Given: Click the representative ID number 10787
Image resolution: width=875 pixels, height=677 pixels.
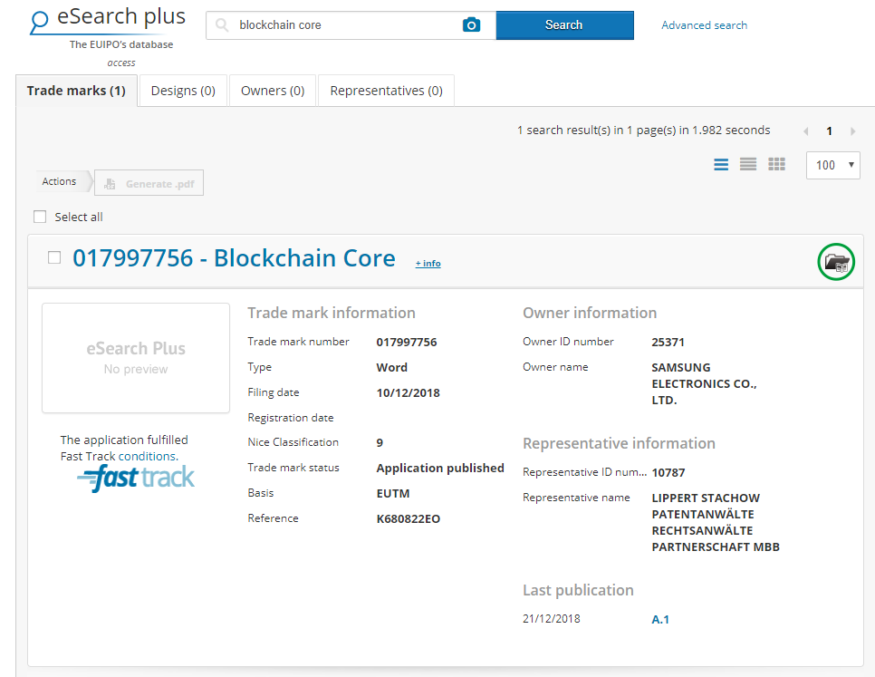Looking at the screenshot, I should click(x=668, y=473).
